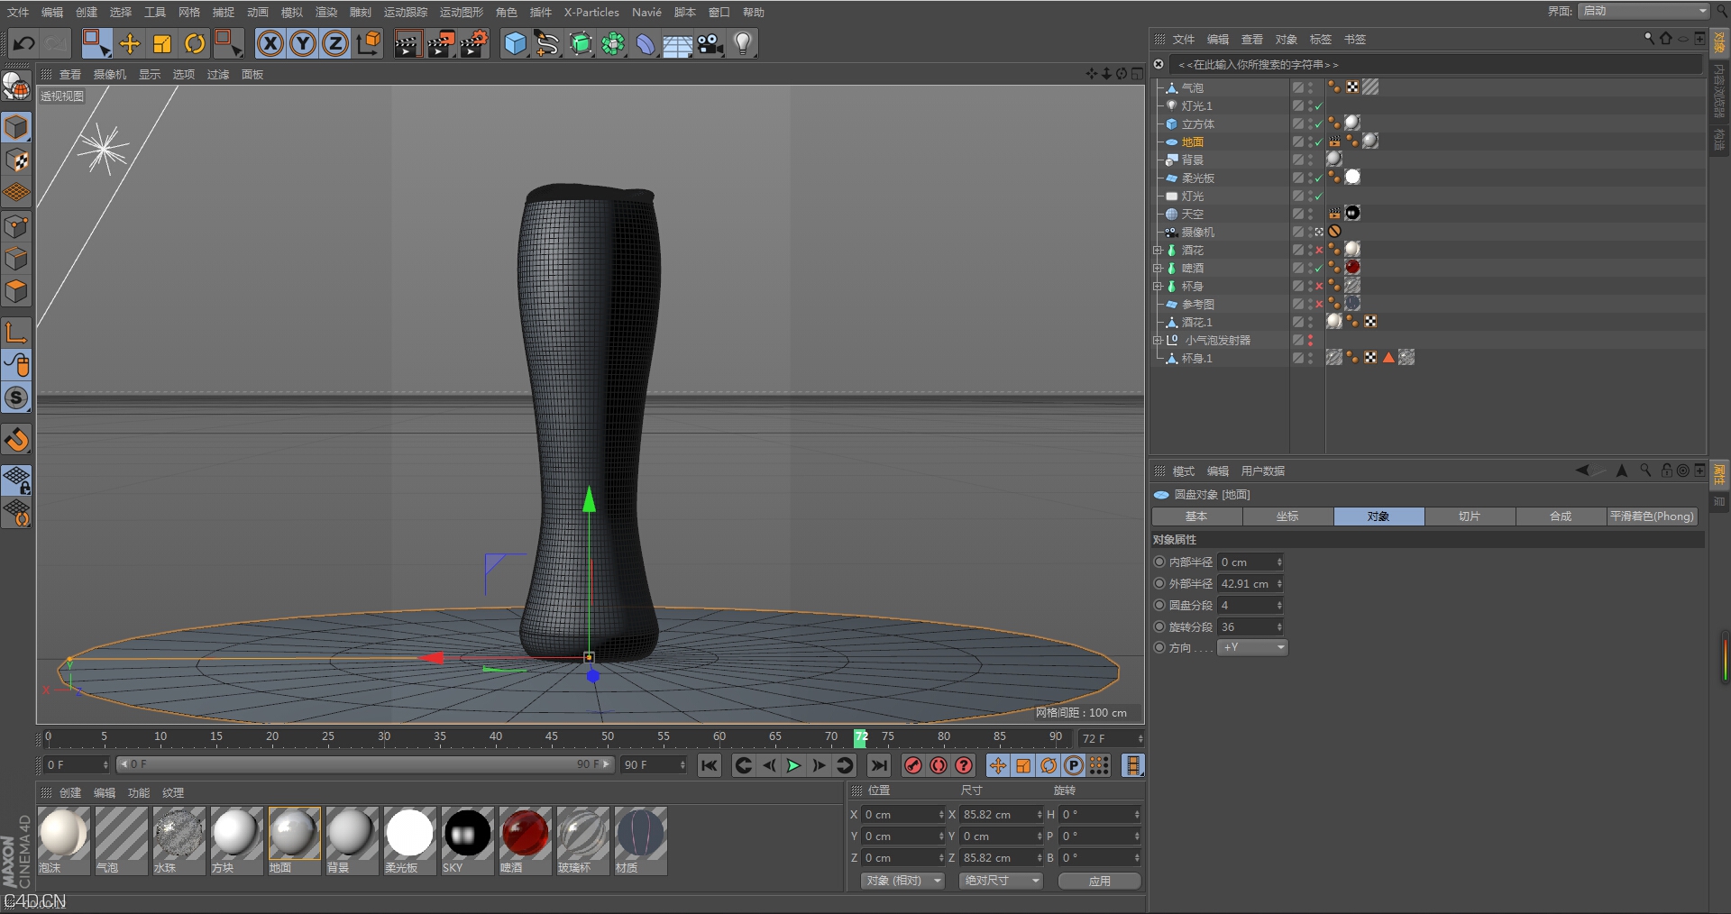Open the 对象 (相对) coordinate dropdown

tap(902, 881)
